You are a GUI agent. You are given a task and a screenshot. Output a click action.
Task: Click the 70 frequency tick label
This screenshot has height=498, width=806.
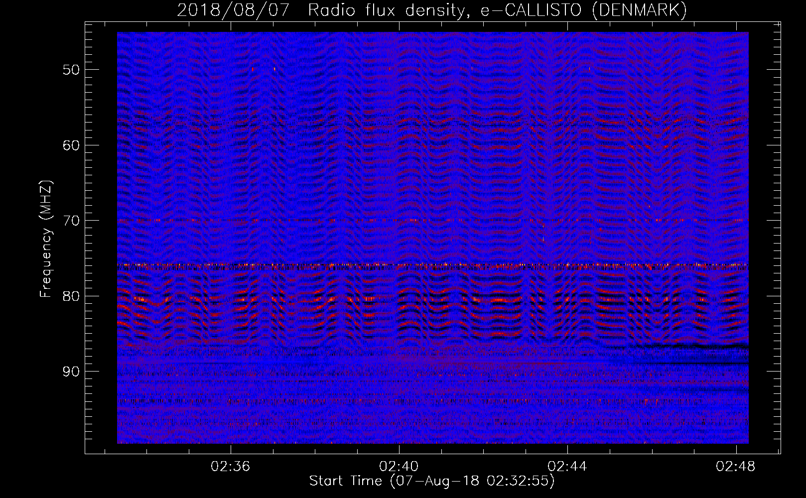point(71,221)
